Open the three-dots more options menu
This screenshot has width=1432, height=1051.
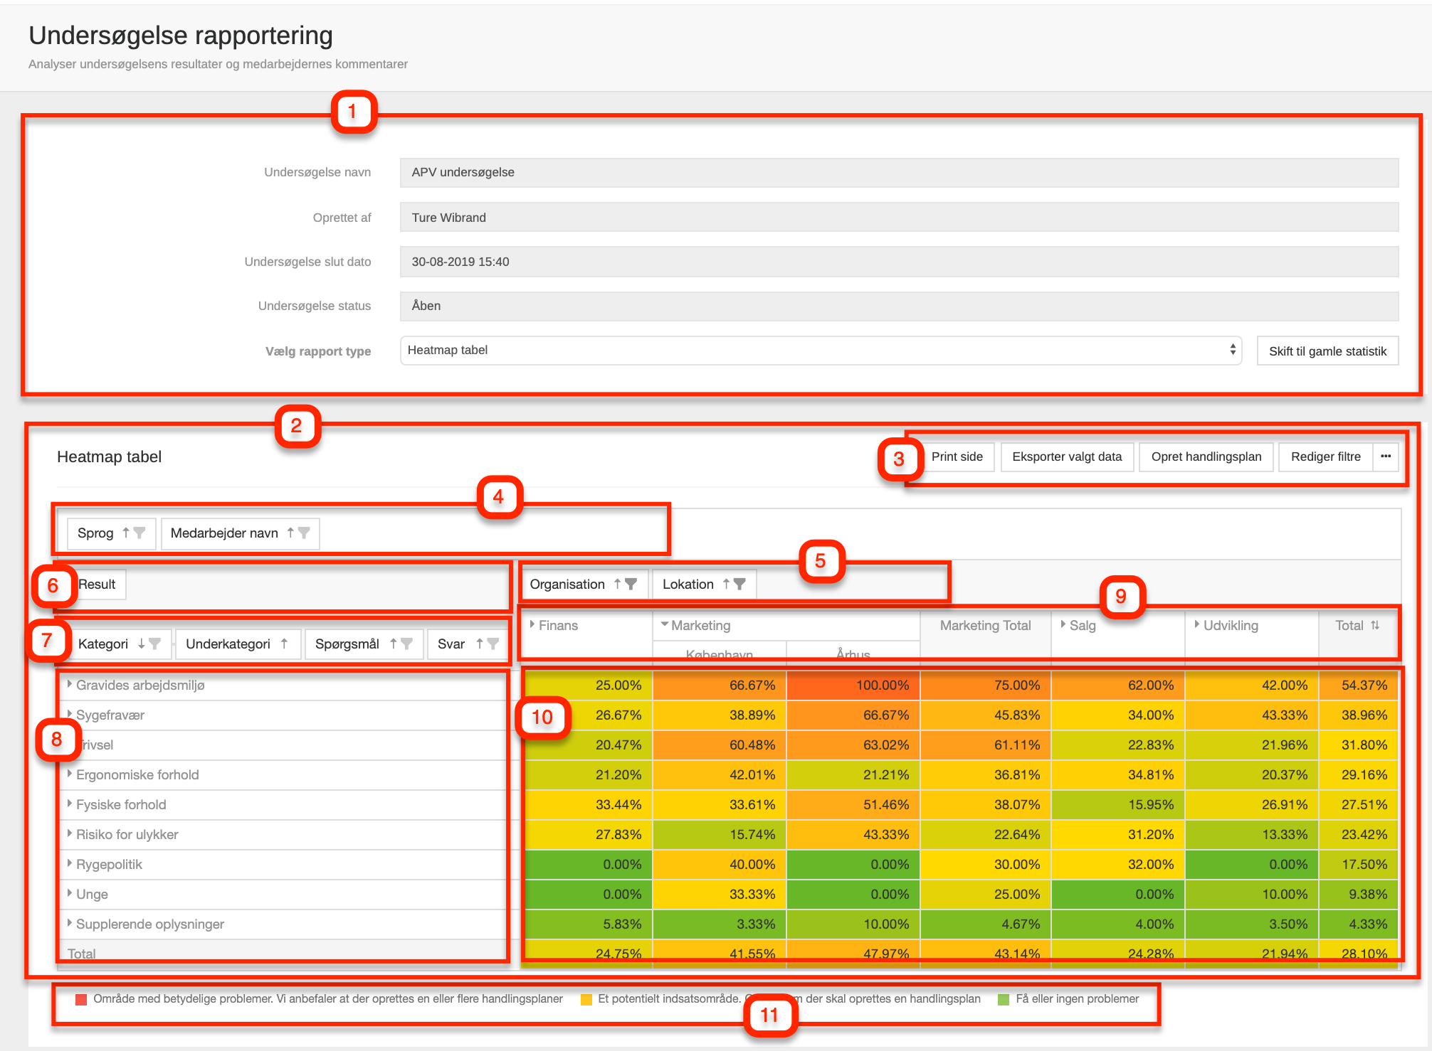point(1386,457)
